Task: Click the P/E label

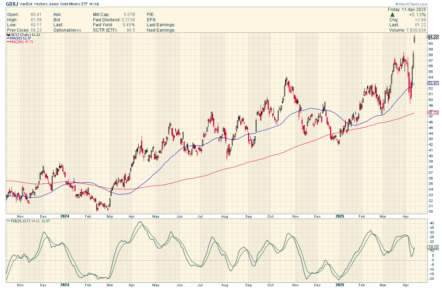Action: pos(150,15)
